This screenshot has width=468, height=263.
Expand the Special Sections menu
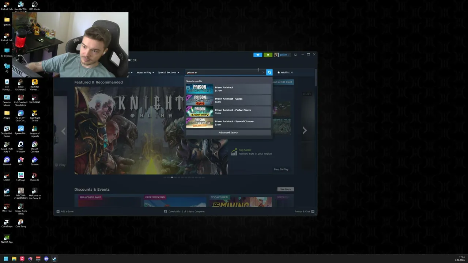(x=169, y=72)
